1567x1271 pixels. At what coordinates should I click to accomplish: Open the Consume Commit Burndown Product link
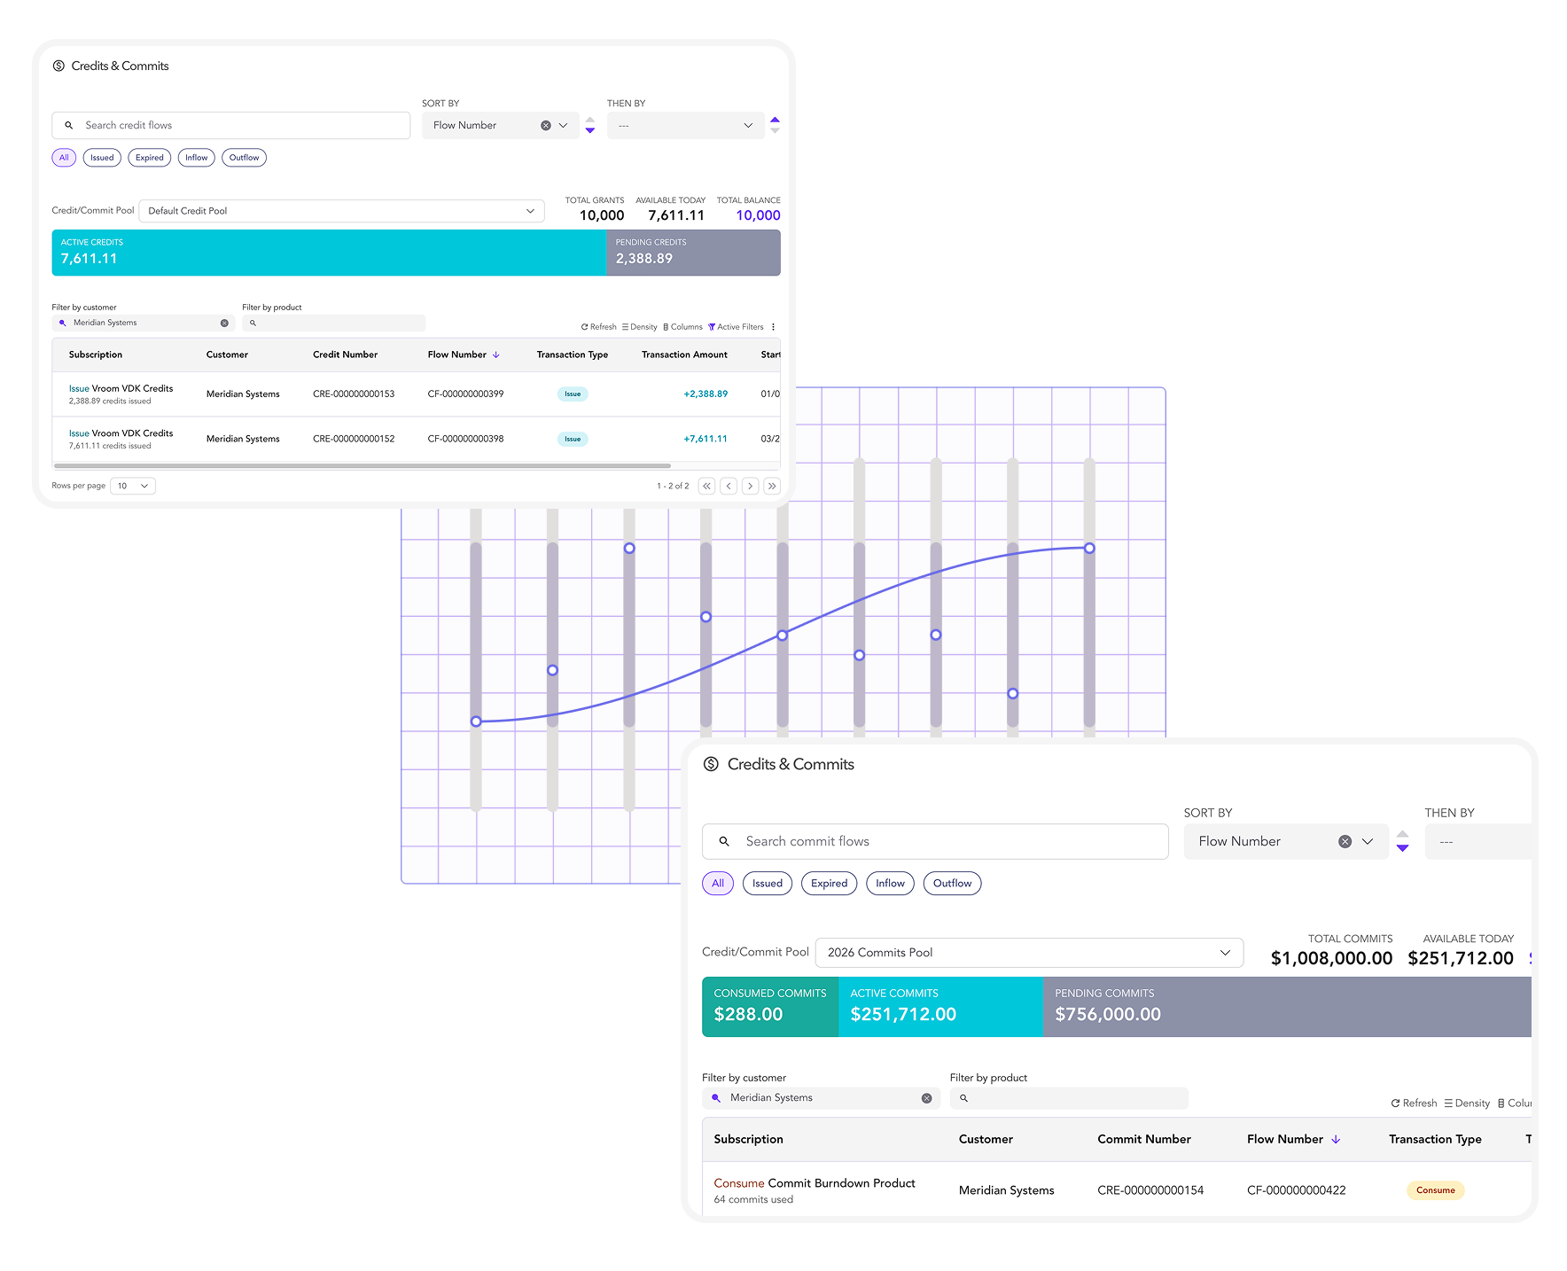[738, 1183]
